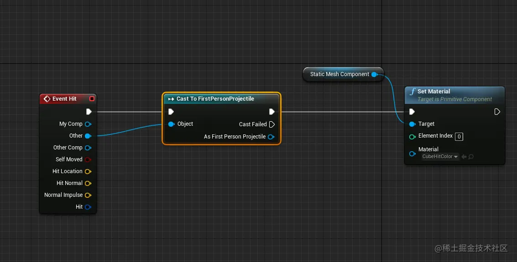Click the Object input pin on Cast node
The image size is (517, 262).
click(x=172, y=124)
